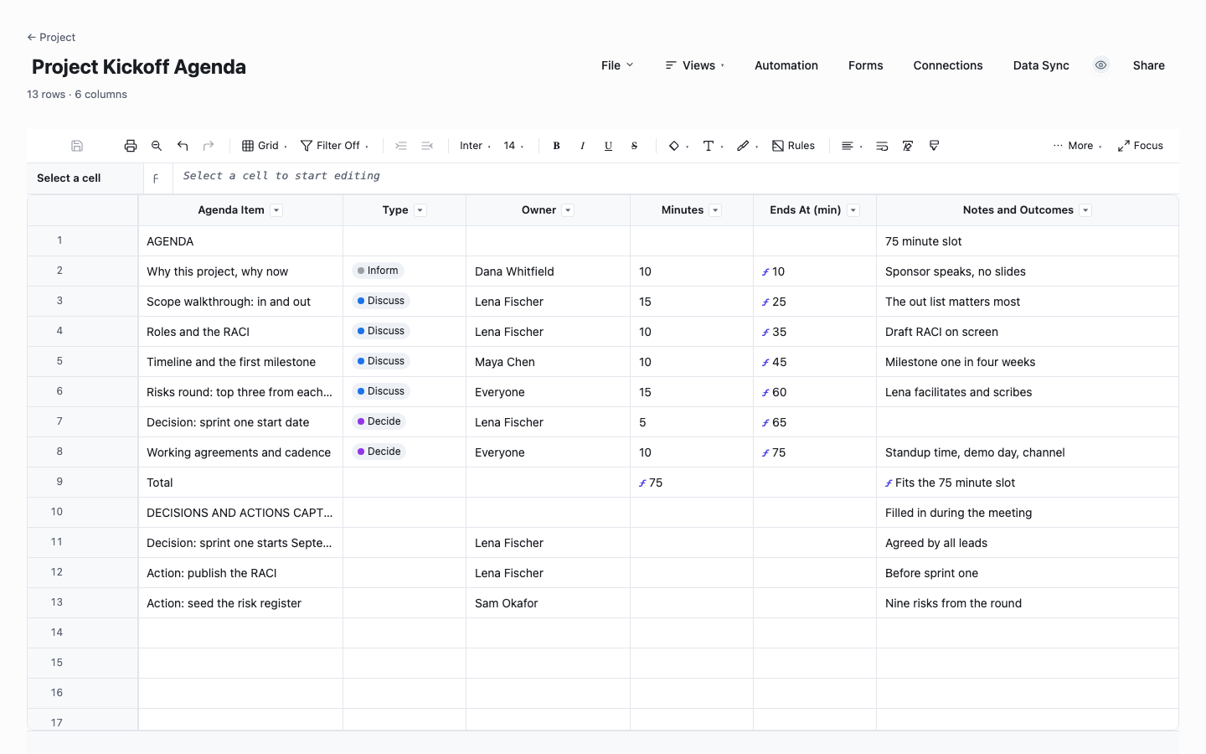Toggle text wrapping icon
The image size is (1206, 754).
point(882,146)
